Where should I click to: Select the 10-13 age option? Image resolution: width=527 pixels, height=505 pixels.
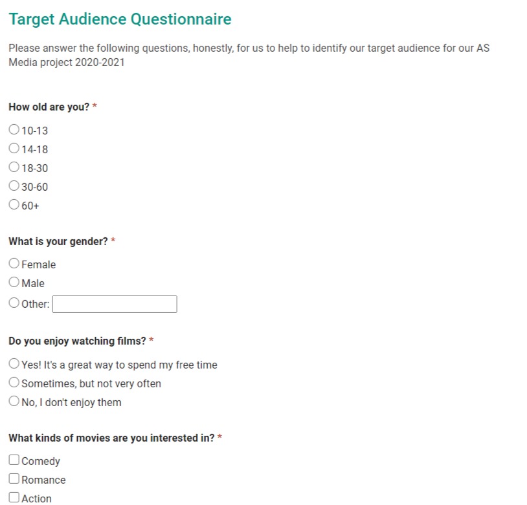[14, 130]
